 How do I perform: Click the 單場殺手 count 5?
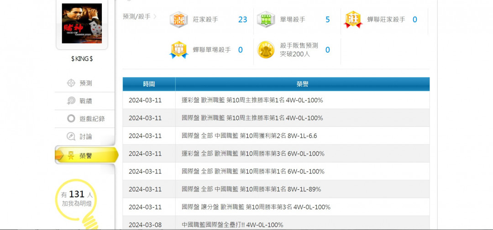click(328, 20)
